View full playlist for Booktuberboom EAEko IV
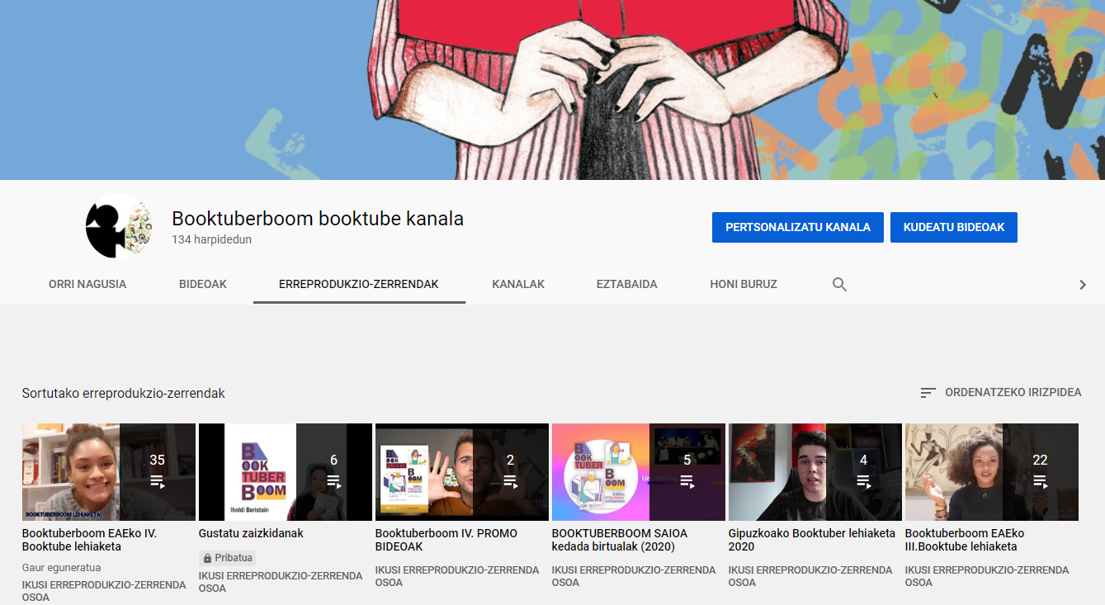The width and height of the screenshot is (1105, 605). coord(104,591)
